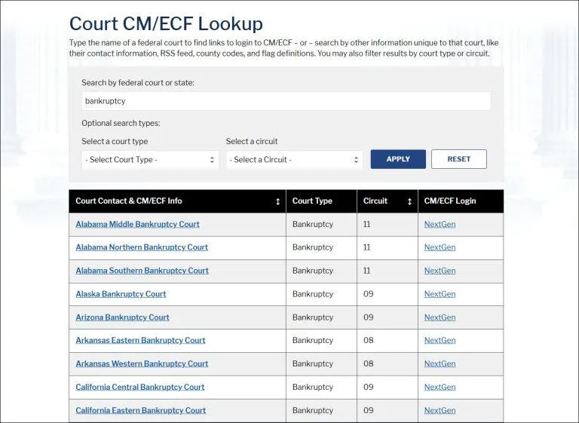The width and height of the screenshot is (579, 423).
Task: Select Arkansas Eastern Bankruptcy Court link
Action: coord(140,340)
